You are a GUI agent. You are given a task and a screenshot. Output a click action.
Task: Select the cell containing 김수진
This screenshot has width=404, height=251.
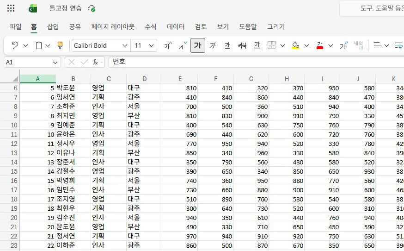(73, 218)
